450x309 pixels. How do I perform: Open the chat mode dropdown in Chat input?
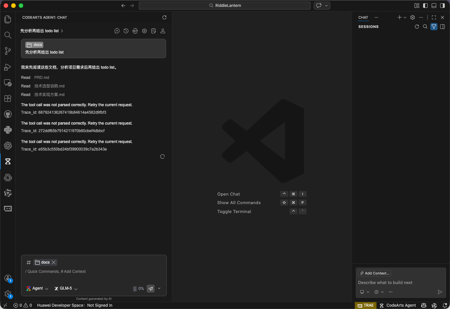pos(379,292)
